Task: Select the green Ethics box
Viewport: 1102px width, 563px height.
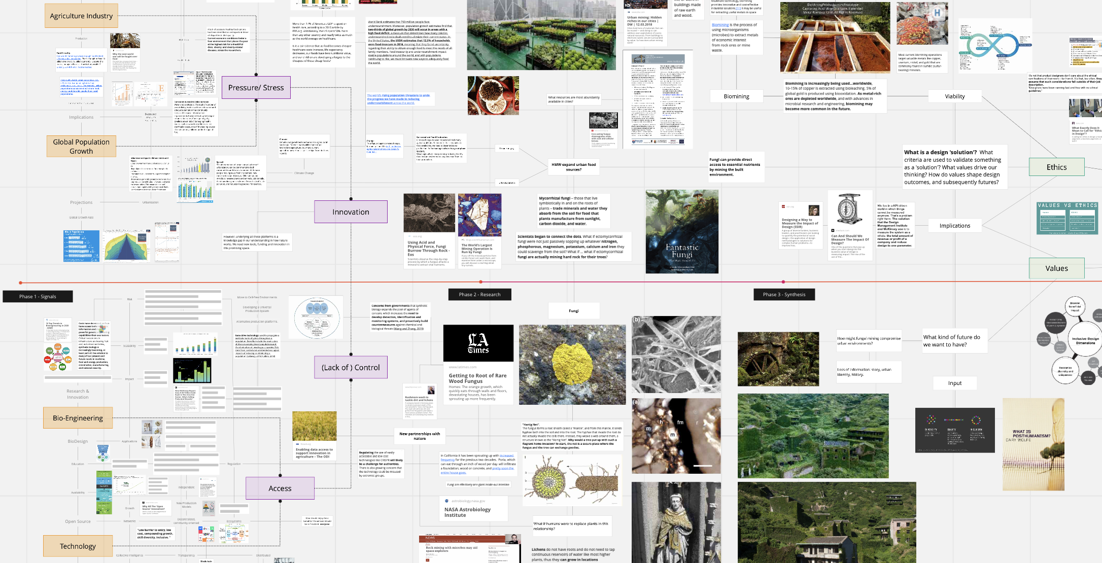Action: (1056, 167)
